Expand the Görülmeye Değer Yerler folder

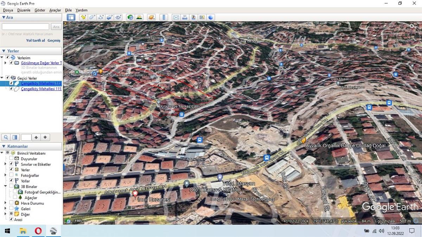point(5,63)
